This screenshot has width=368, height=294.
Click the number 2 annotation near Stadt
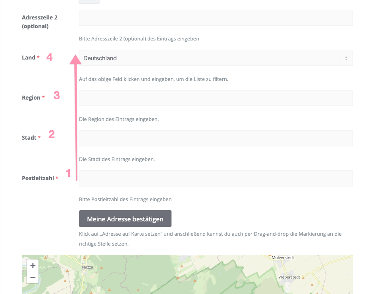click(52, 134)
